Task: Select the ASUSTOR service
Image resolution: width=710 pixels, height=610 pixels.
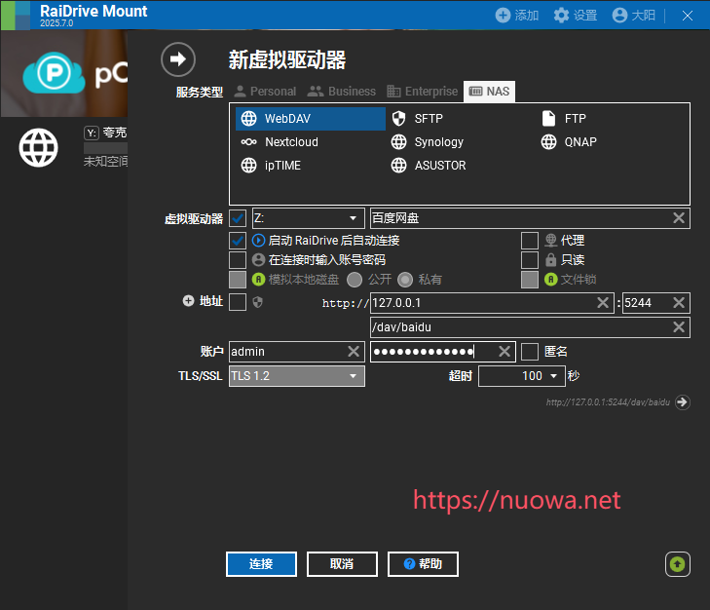Action: pyautogui.click(x=429, y=166)
